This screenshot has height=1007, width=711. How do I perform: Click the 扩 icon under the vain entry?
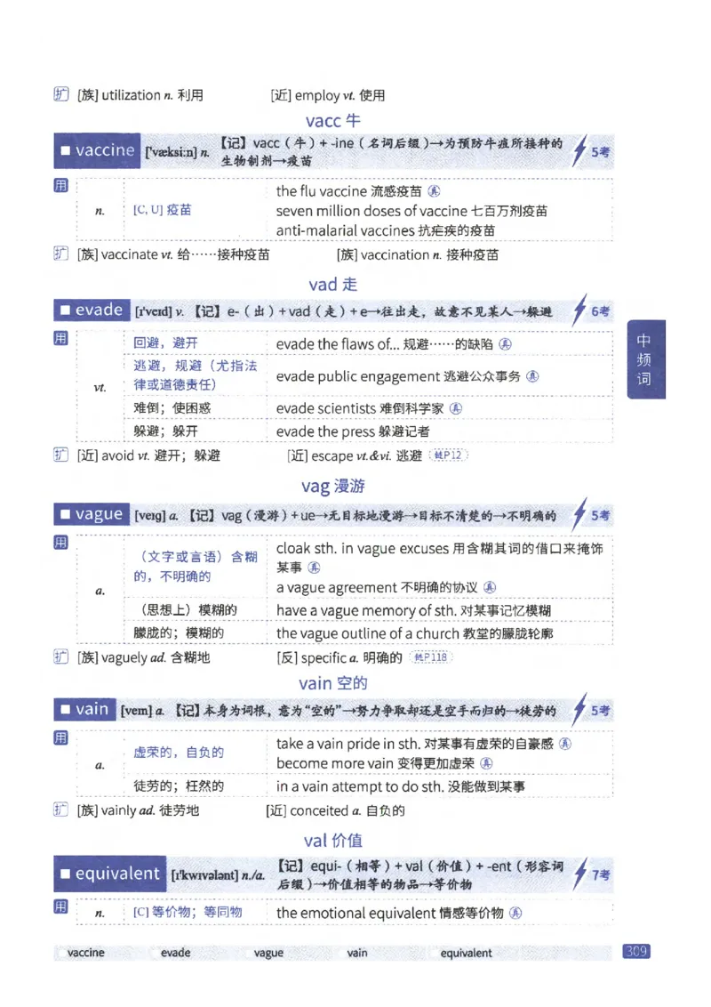pos(59,810)
